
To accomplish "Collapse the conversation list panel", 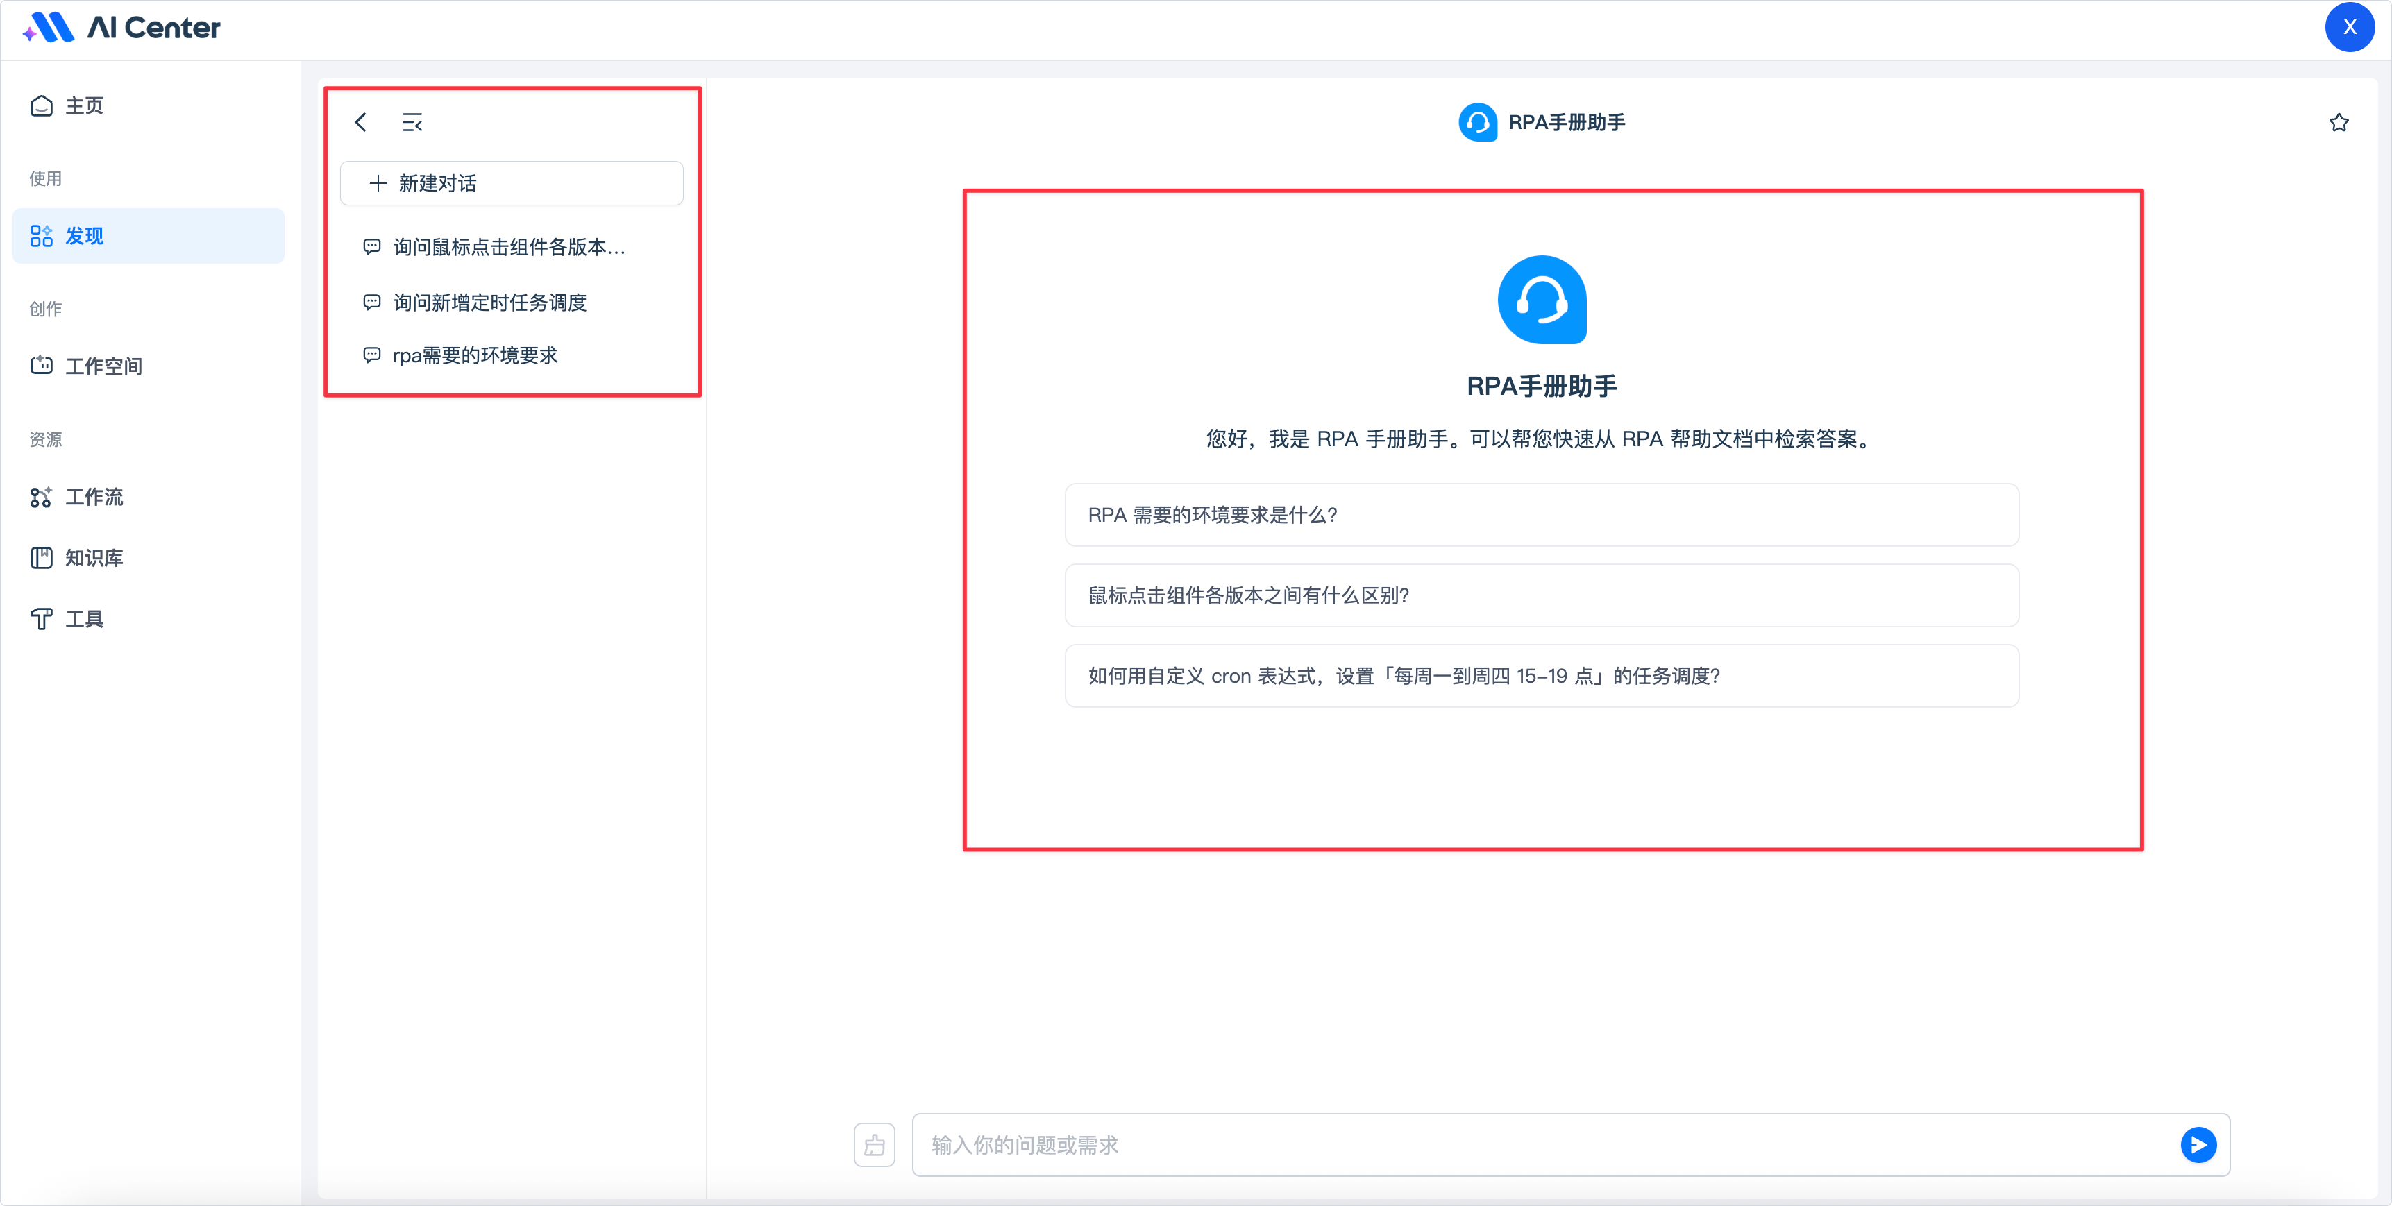I will click(412, 123).
